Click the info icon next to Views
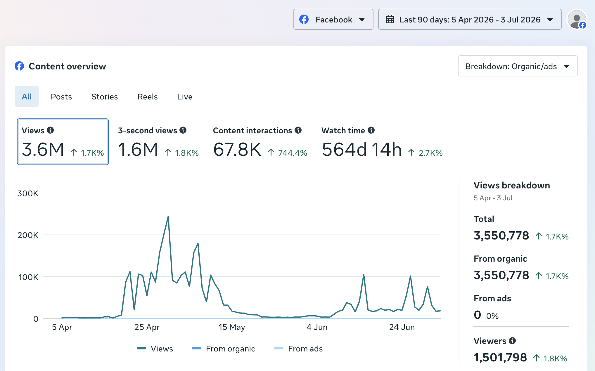 (50, 130)
